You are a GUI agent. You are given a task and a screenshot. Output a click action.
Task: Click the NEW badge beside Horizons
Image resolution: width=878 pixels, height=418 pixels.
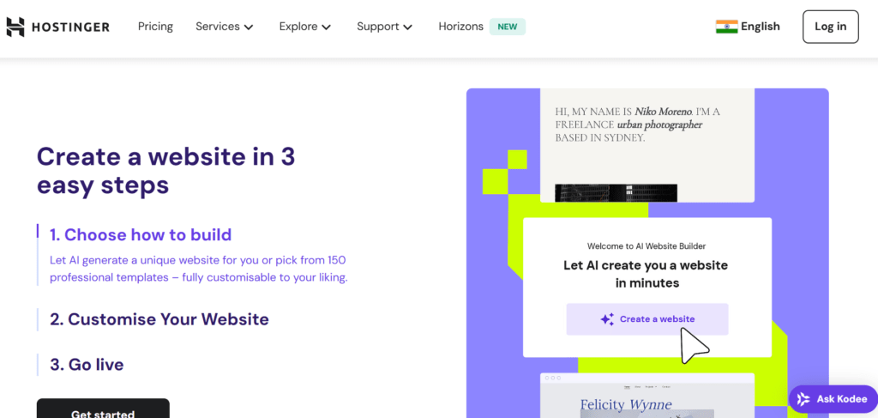pyautogui.click(x=508, y=27)
